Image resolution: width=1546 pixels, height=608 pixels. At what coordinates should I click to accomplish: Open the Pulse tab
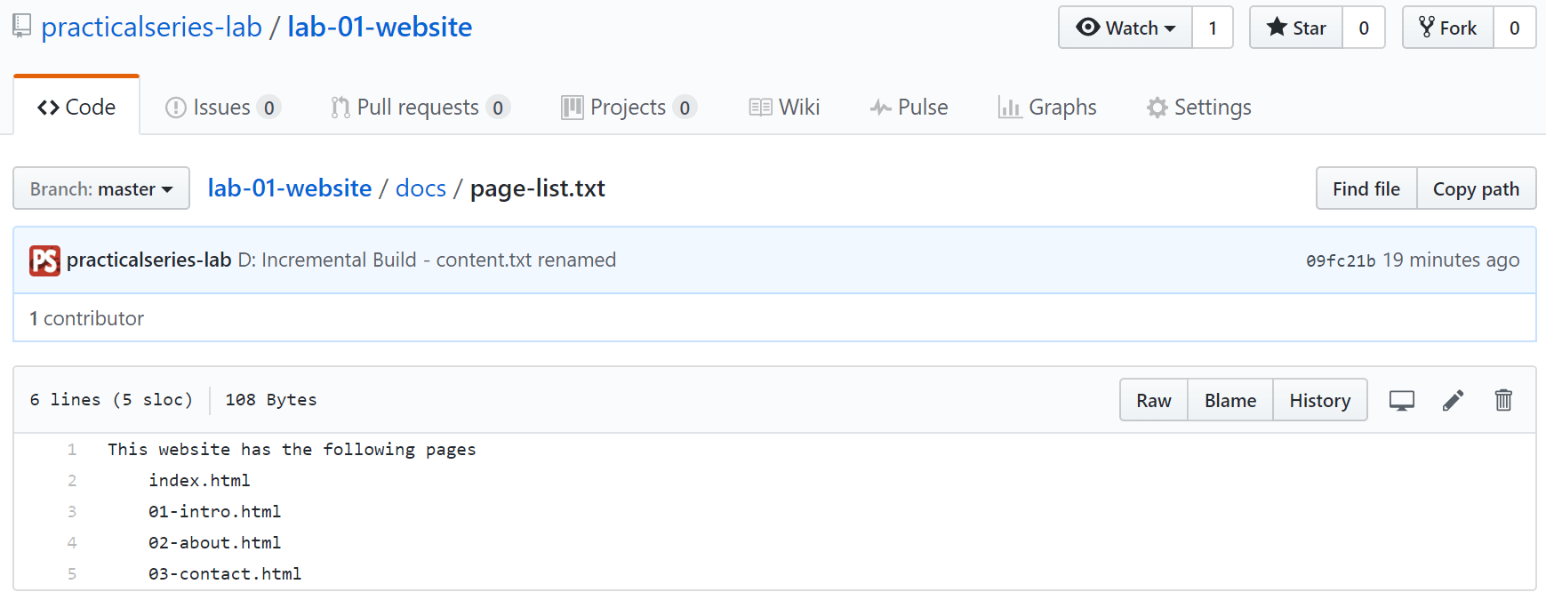pos(909,108)
